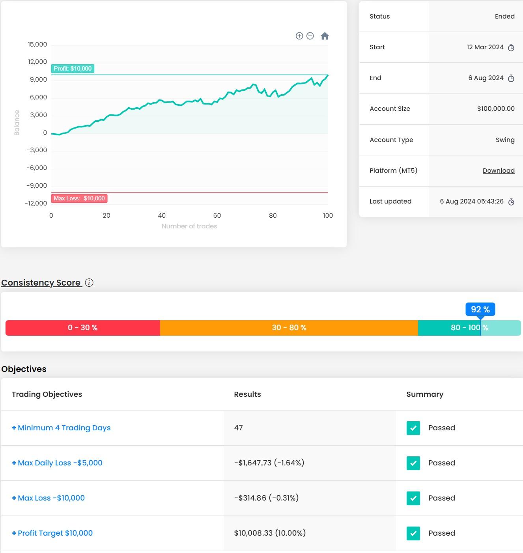The height and width of the screenshot is (553, 523).
Task: Click the 92% marker on the consistency slider
Action: click(480, 310)
